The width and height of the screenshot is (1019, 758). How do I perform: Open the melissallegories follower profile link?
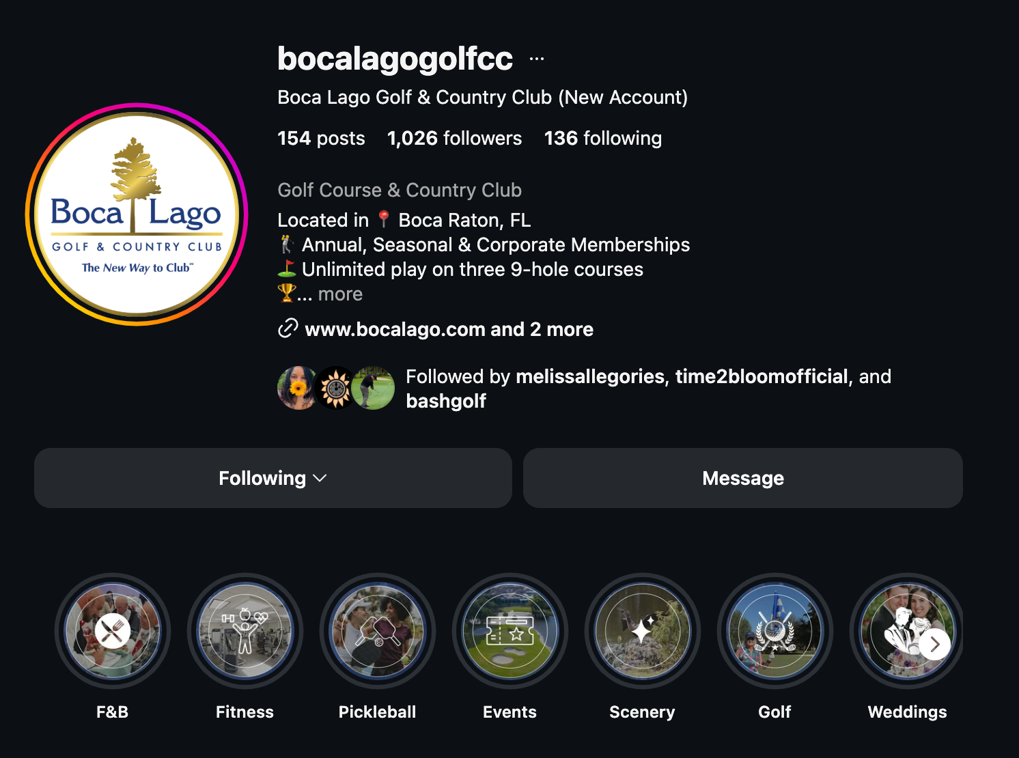coord(590,376)
